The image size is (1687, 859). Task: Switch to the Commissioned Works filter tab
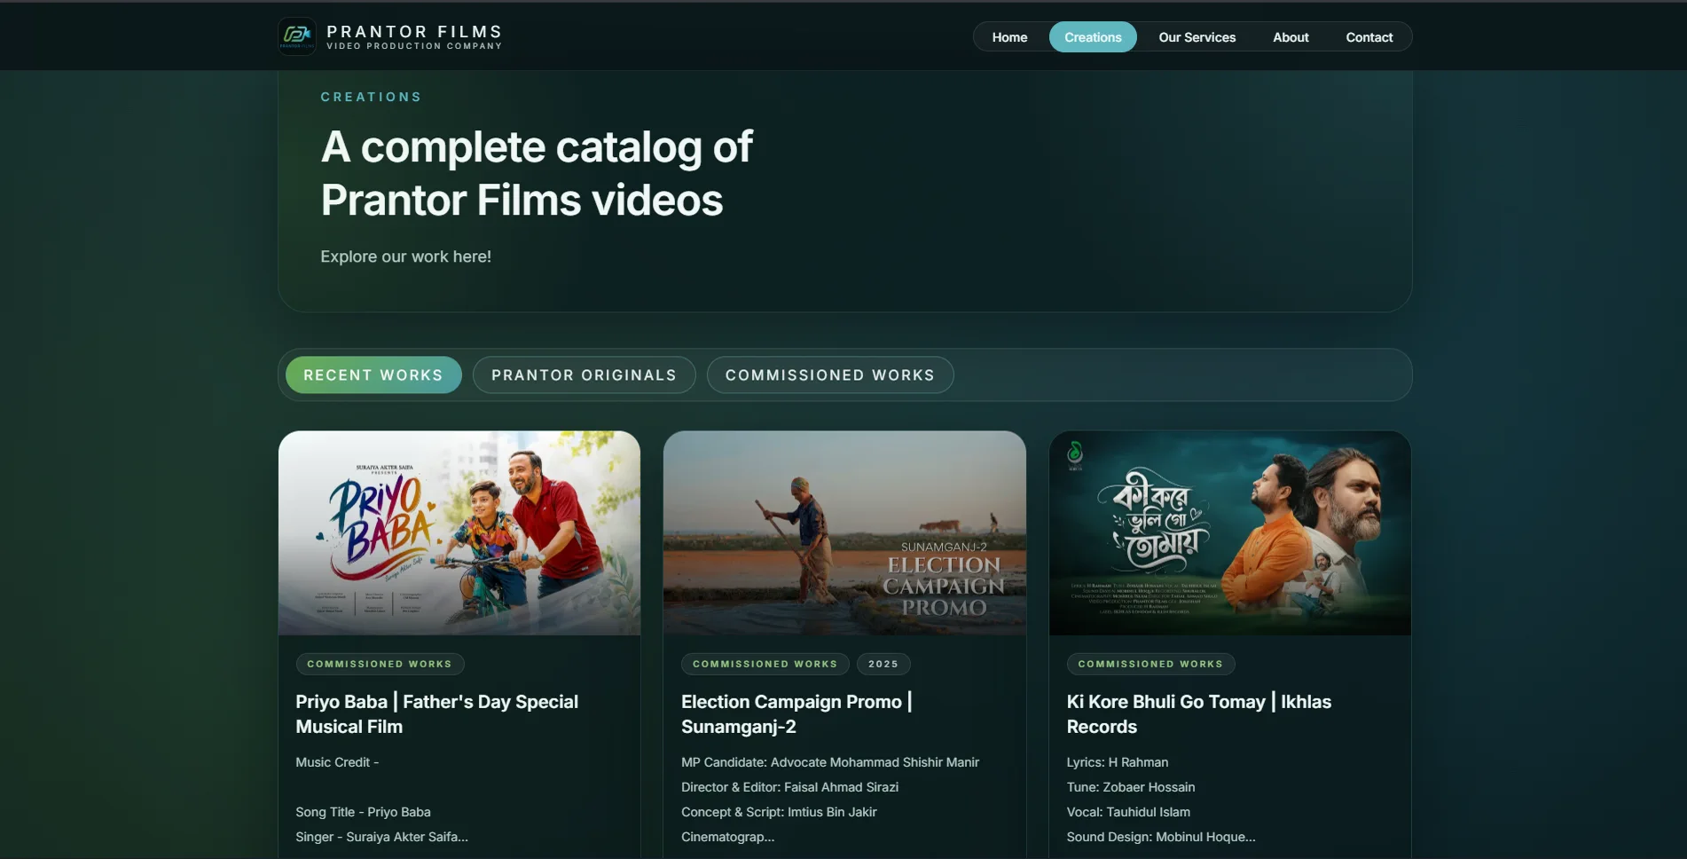[x=830, y=375]
